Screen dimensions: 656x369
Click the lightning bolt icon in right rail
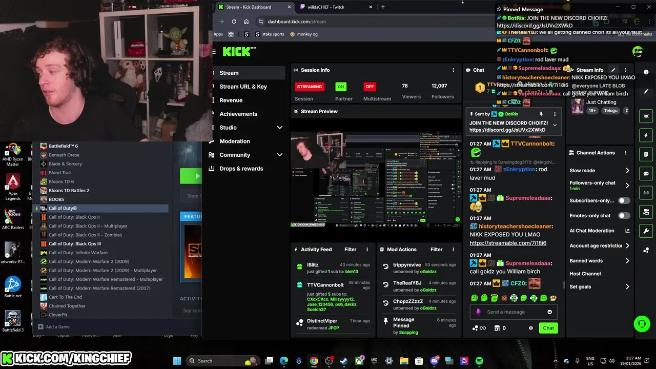pyautogui.click(x=646, y=136)
